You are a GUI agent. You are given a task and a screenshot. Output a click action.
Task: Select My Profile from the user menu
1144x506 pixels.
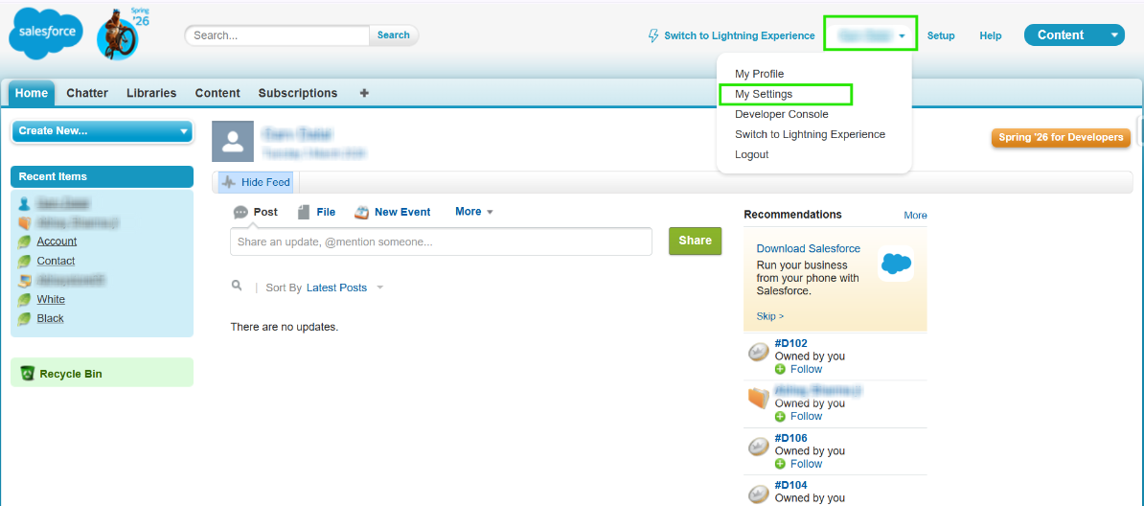pos(759,74)
